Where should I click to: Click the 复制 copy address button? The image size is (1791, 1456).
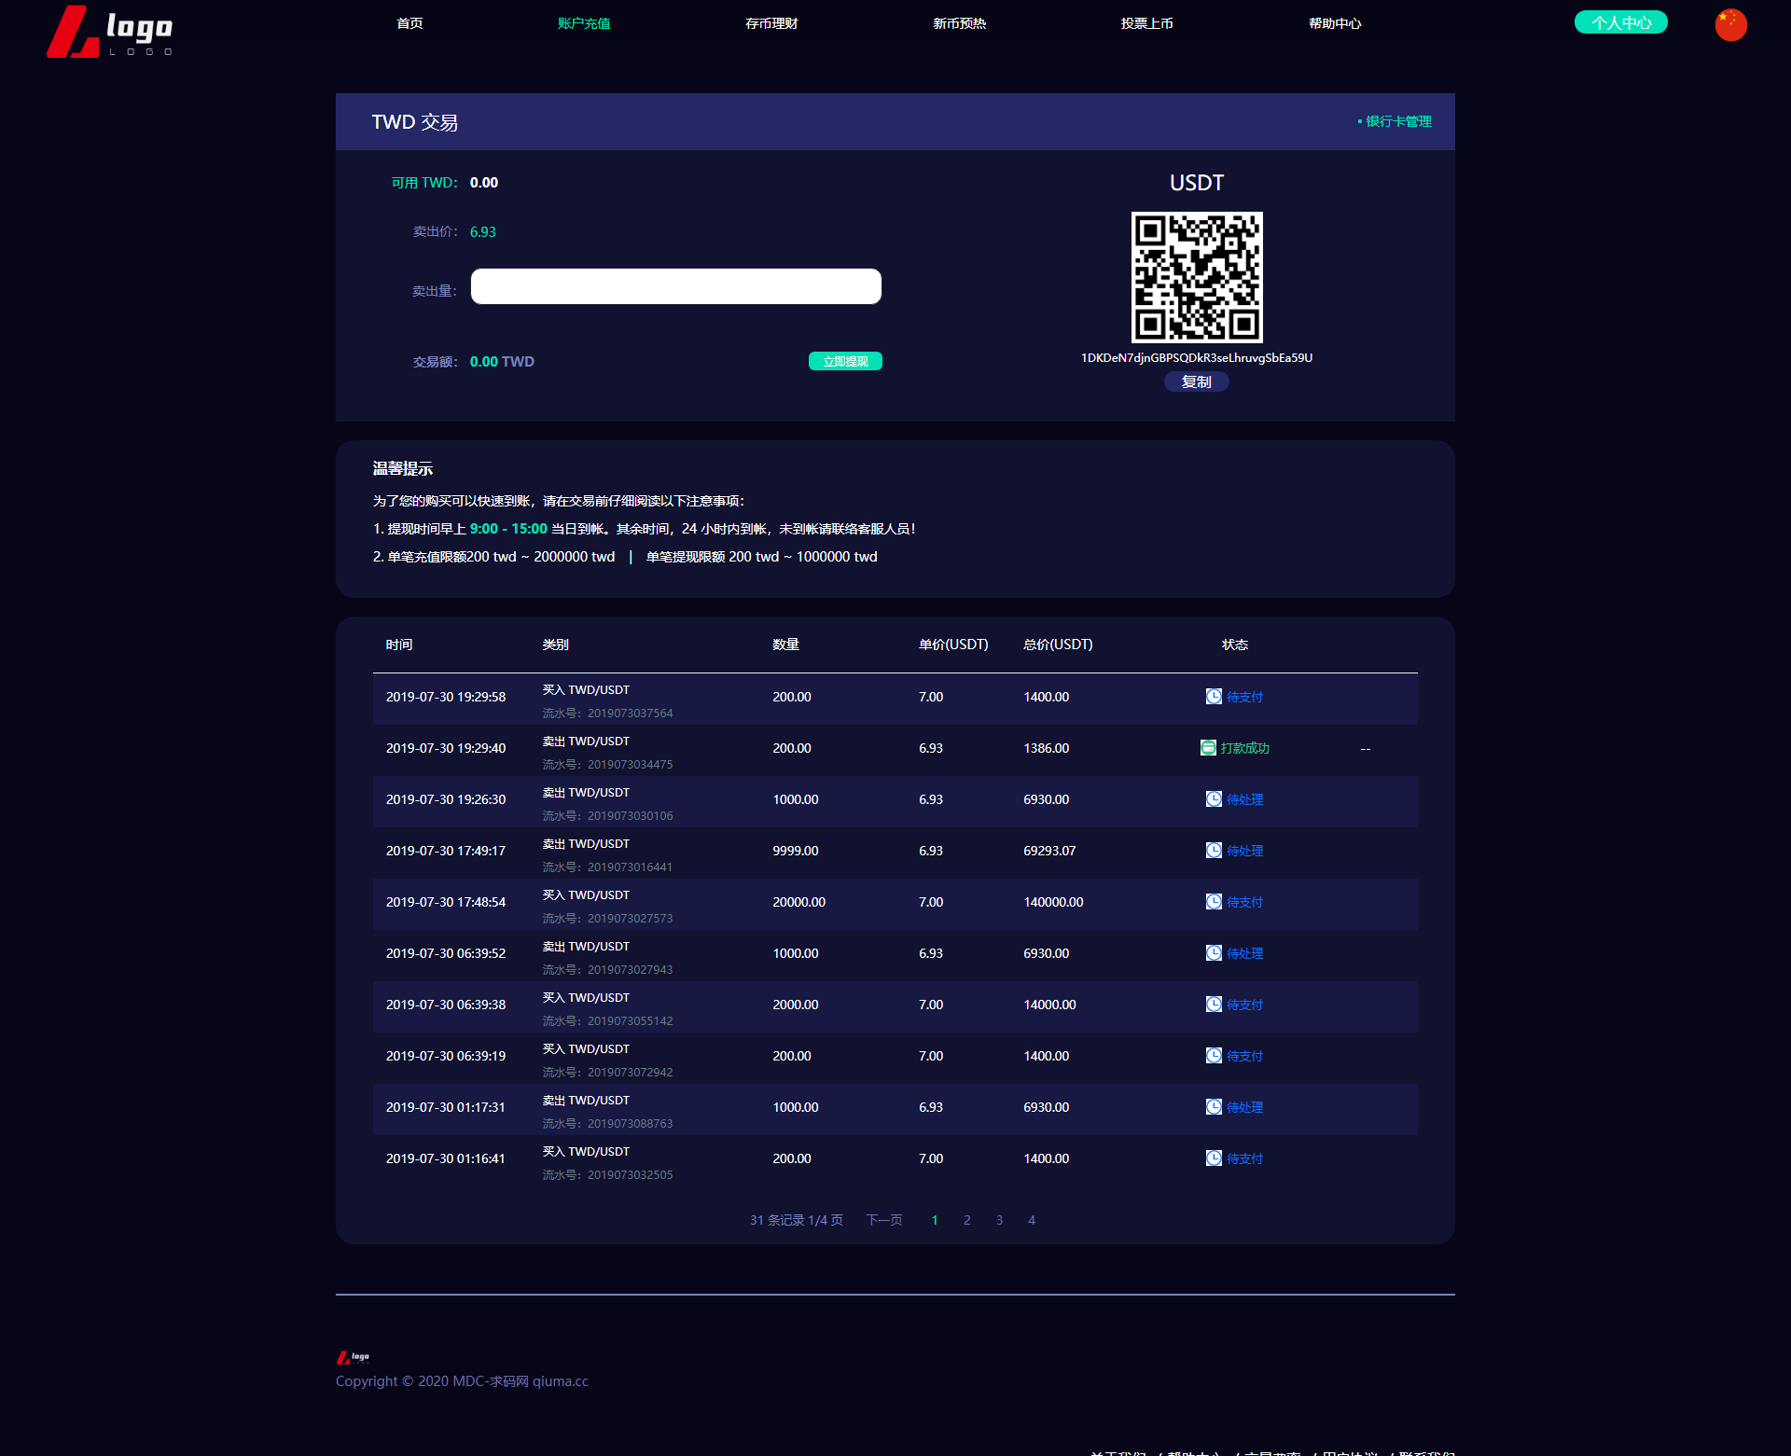click(x=1196, y=381)
